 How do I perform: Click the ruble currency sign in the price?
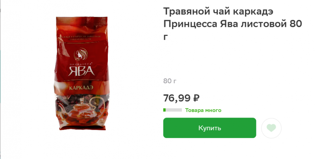coord(196,98)
